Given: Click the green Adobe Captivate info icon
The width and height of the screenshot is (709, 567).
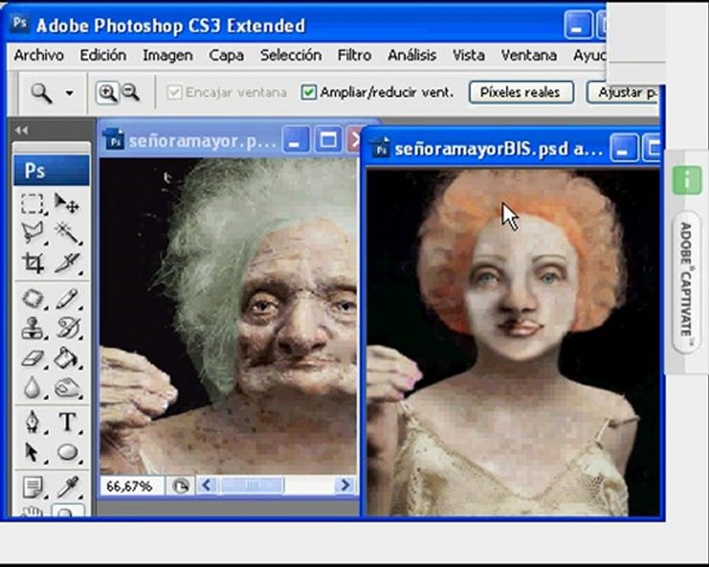Looking at the screenshot, I should 687,181.
